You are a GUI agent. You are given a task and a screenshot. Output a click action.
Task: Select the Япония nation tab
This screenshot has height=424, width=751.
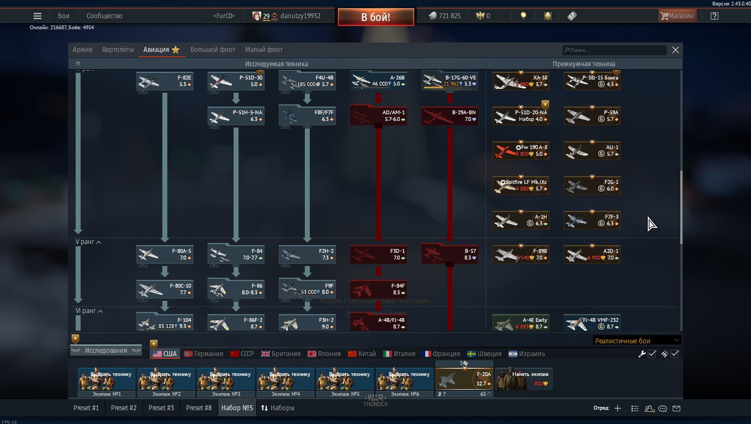[x=324, y=354]
